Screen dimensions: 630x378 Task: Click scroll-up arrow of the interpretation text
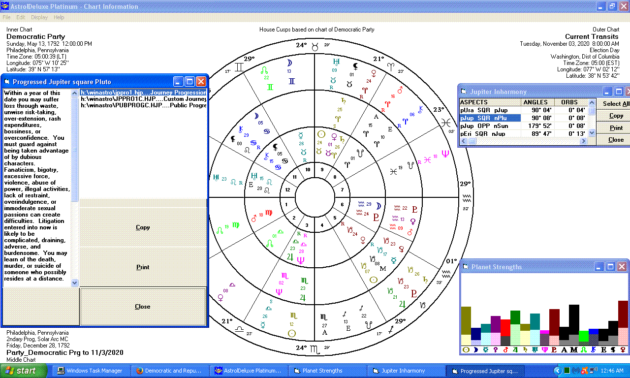(75, 93)
